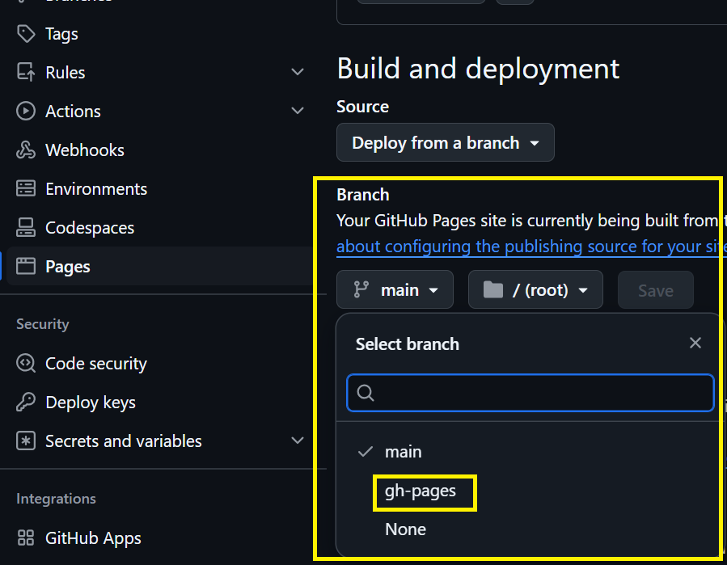Click the Secrets and variables asterisk icon
727x565 pixels.
pos(26,441)
